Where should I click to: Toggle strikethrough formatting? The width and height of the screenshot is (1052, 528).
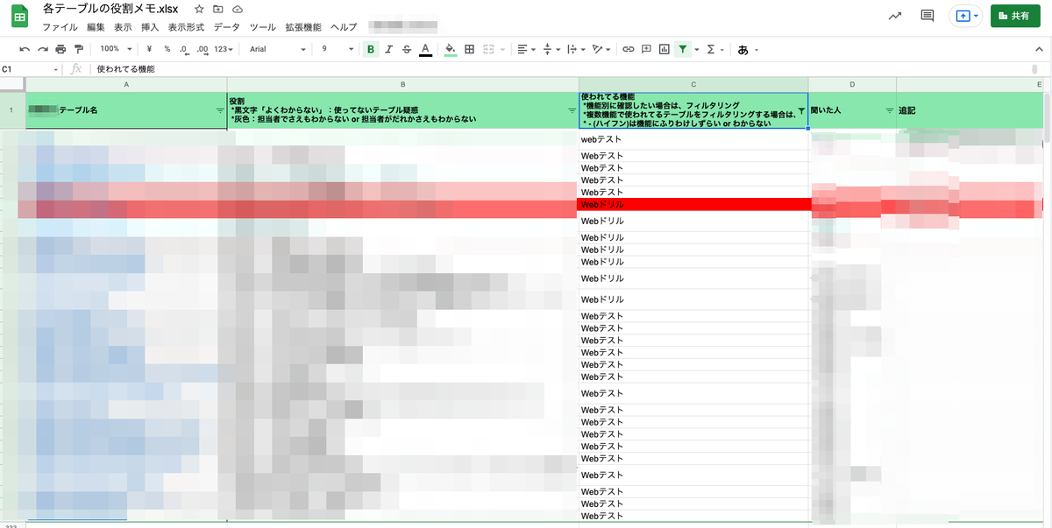pos(405,50)
